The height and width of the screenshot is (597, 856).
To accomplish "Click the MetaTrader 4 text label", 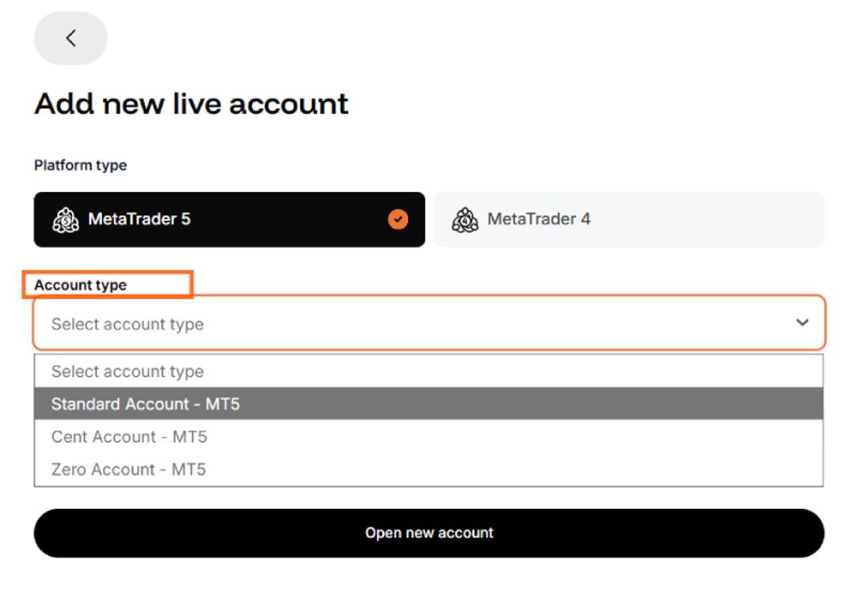I will click(539, 219).
